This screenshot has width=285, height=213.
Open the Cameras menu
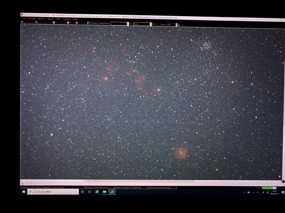tap(32, 18)
